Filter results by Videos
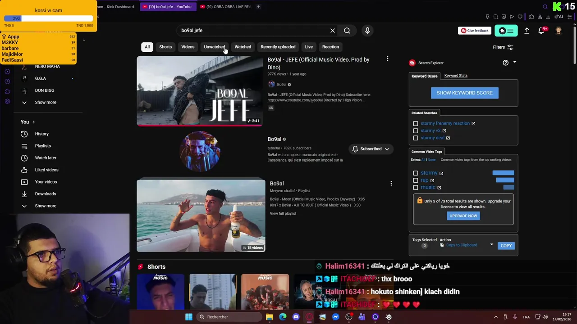This screenshot has height=324, width=577. [188, 47]
